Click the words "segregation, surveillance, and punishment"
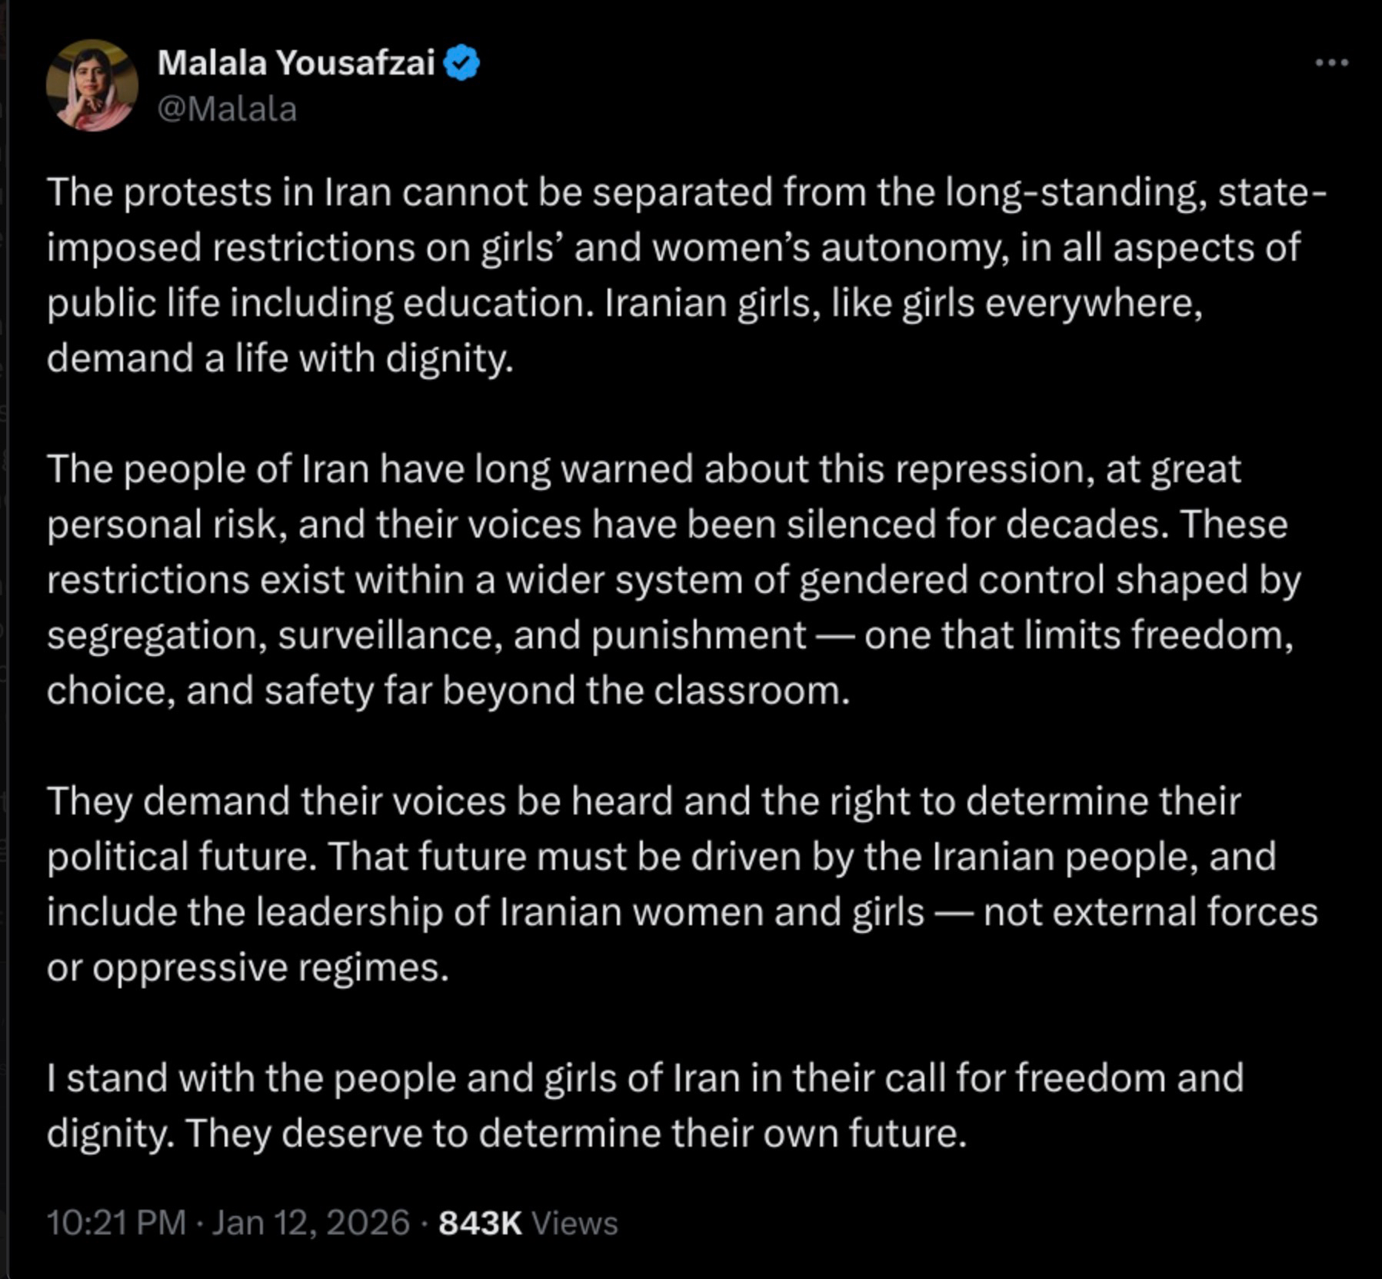1382x1279 pixels. click(x=427, y=635)
